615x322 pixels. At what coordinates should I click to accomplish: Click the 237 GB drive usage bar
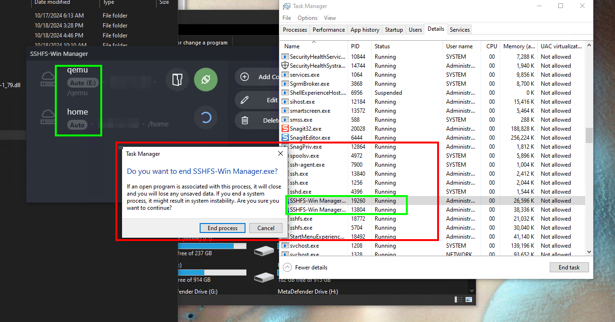pyautogui.click(x=212, y=246)
